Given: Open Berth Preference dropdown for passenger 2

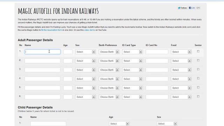Looking at the screenshot, I should pyautogui.click(x=109, y=61).
